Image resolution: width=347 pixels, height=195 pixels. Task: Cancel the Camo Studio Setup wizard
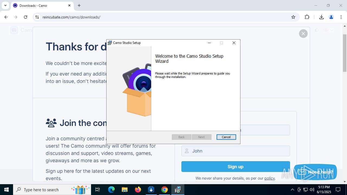[x=226, y=137]
